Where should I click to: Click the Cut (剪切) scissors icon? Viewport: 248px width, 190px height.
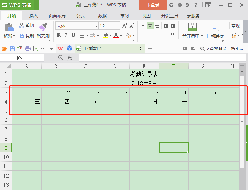tap(21, 26)
